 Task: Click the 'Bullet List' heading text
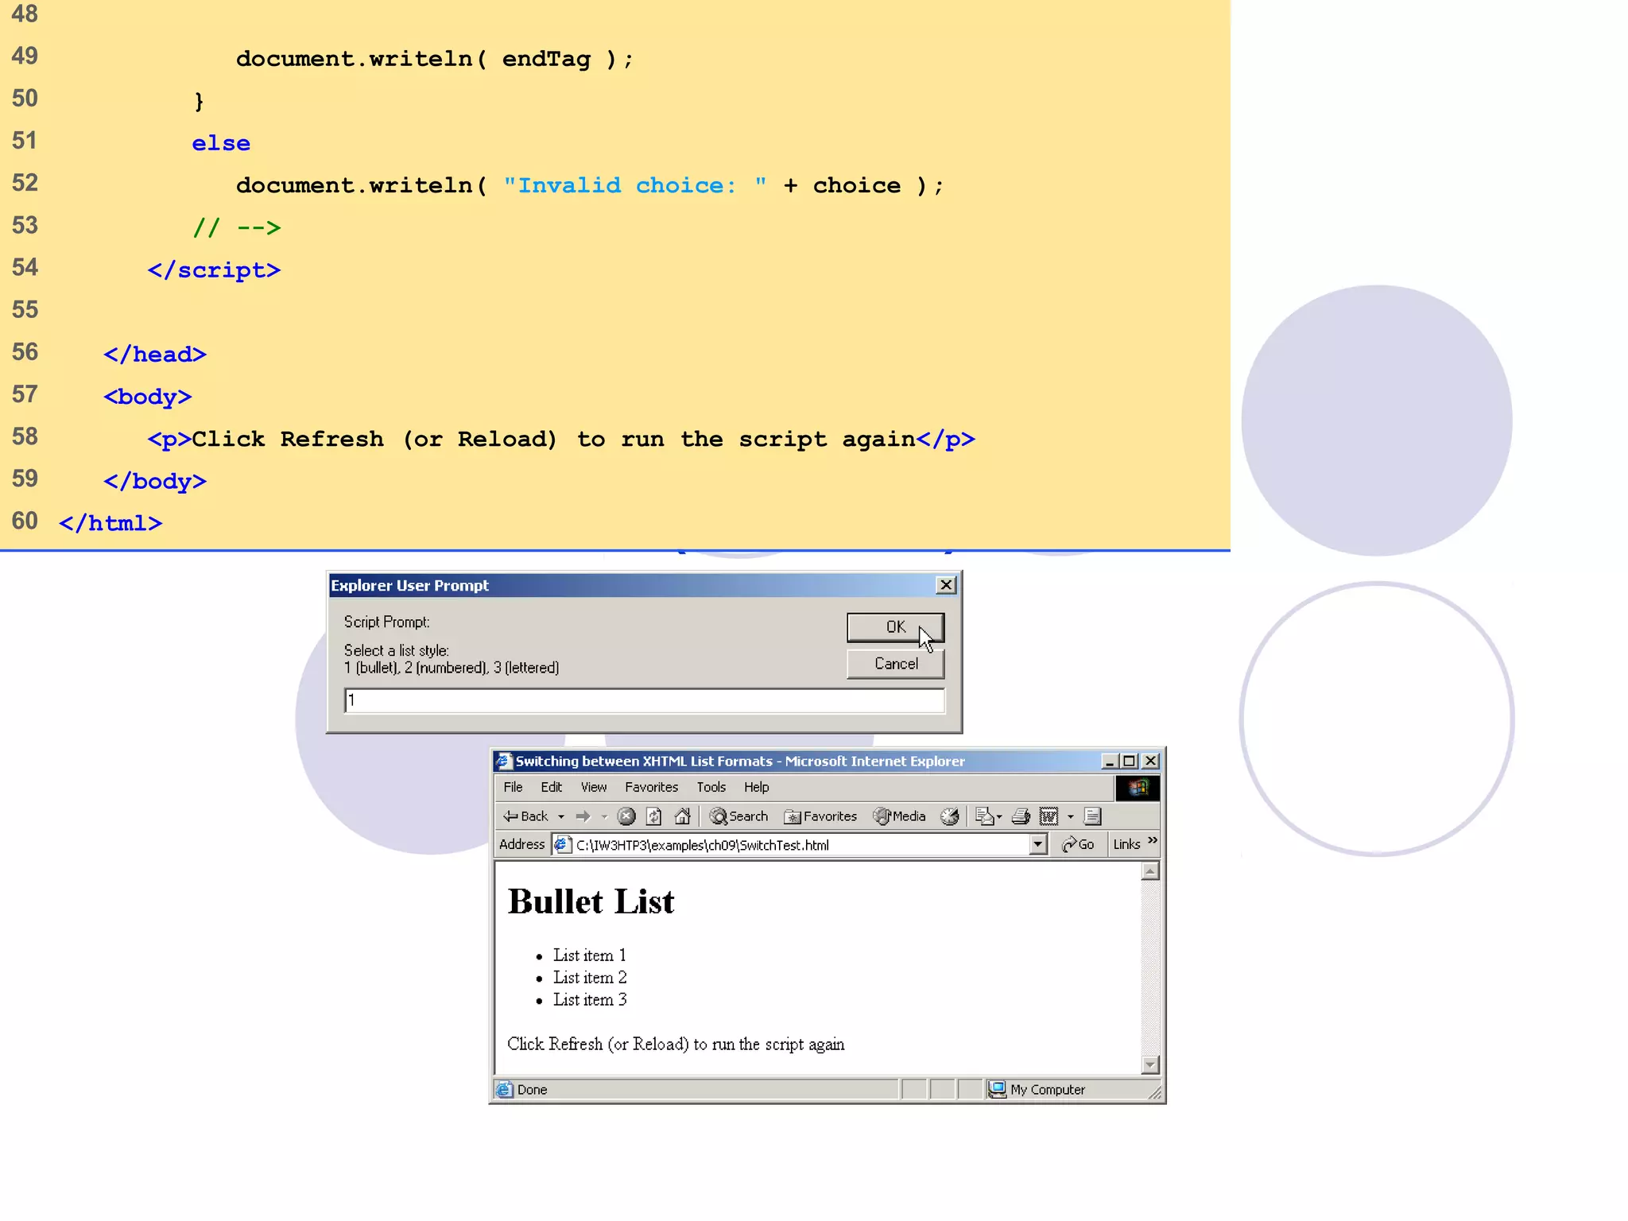[591, 902]
